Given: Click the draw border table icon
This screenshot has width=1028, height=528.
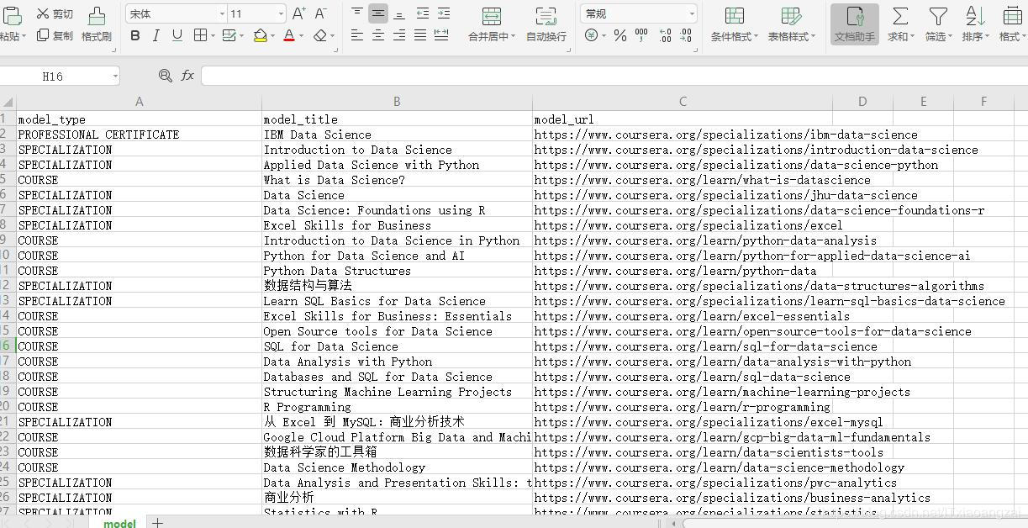Looking at the screenshot, I should [230, 35].
